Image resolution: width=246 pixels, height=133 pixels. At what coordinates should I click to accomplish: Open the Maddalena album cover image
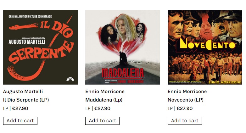(123, 47)
